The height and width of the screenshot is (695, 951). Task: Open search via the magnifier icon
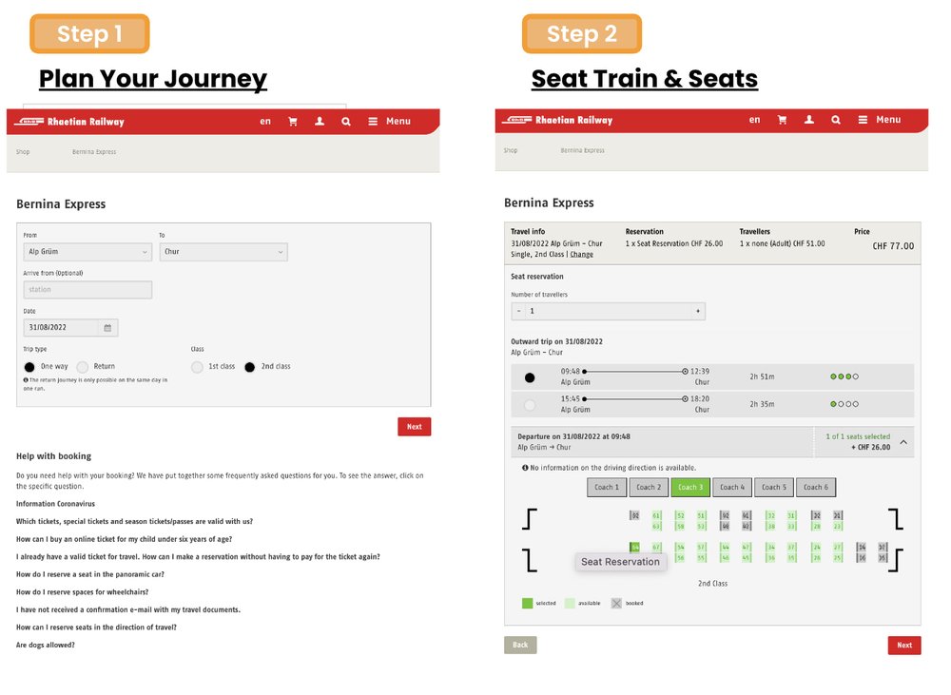tap(345, 121)
